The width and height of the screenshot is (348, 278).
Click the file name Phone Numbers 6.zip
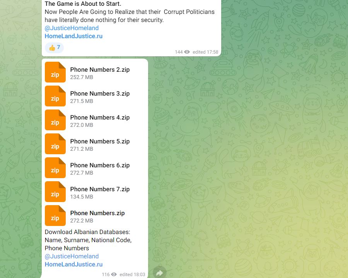pos(100,165)
